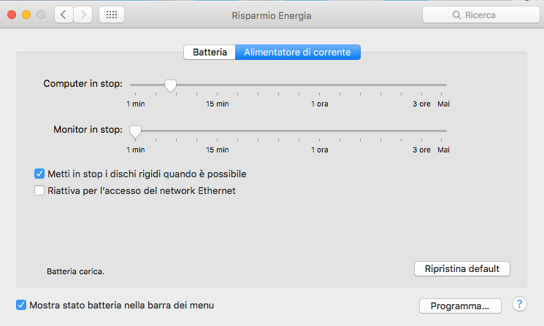Click the Monitor in stop slider handle
The height and width of the screenshot is (326, 544).
tap(135, 132)
